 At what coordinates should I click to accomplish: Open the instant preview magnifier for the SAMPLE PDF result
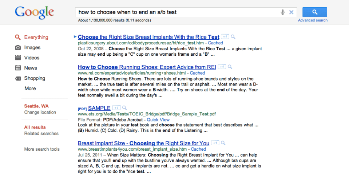pyautogui.click(x=124, y=108)
